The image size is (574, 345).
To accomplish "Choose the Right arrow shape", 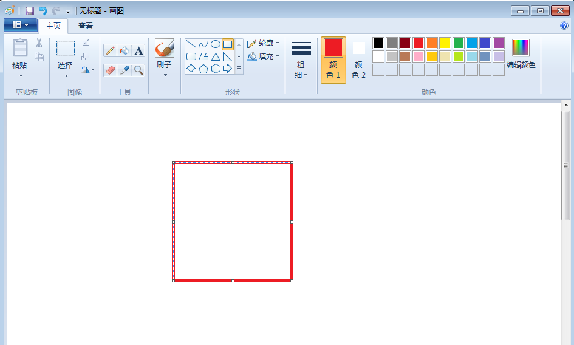I will (x=228, y=69).
